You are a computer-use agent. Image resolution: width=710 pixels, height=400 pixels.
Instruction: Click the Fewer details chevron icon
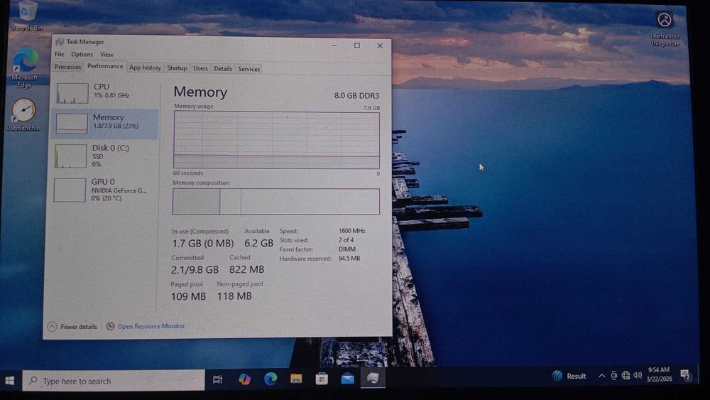[x=52, y=326]
